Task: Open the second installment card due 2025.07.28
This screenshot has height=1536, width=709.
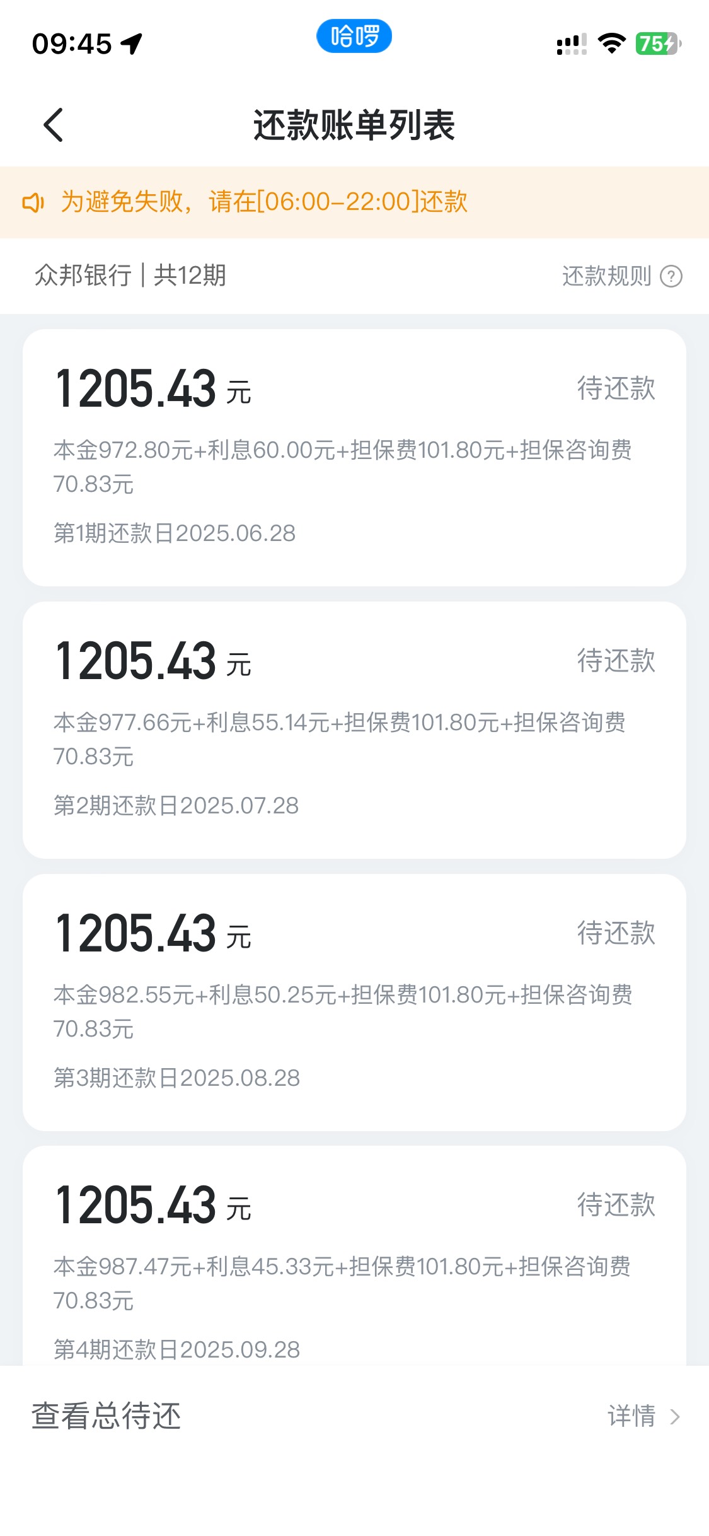Action: click(x=354, y=730)
